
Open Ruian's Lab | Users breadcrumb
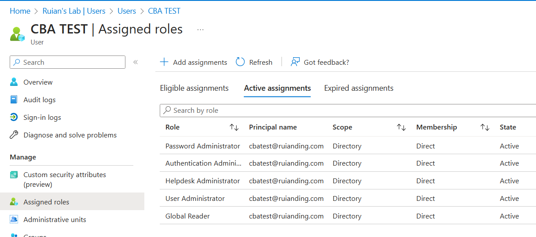point(74,11)
